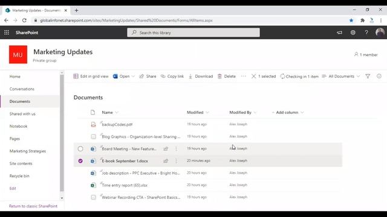Click the SharePoint header title
The width and height of the screenshot is (387, 217).
(x=27, y=33)
